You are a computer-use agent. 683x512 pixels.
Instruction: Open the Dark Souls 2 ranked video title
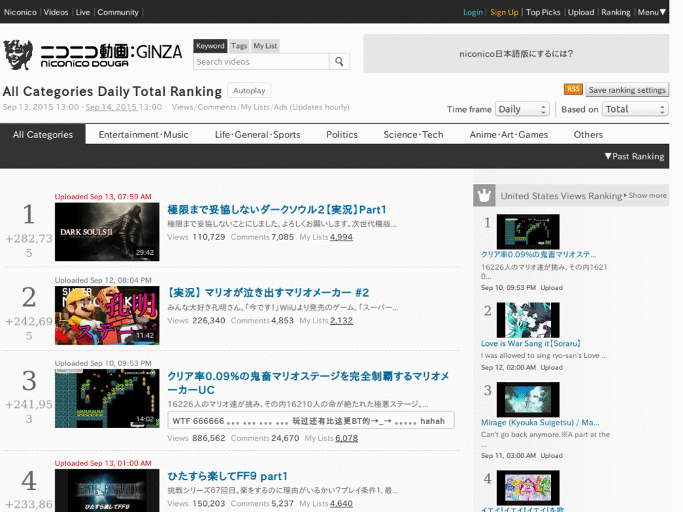(x=278, y=209)
